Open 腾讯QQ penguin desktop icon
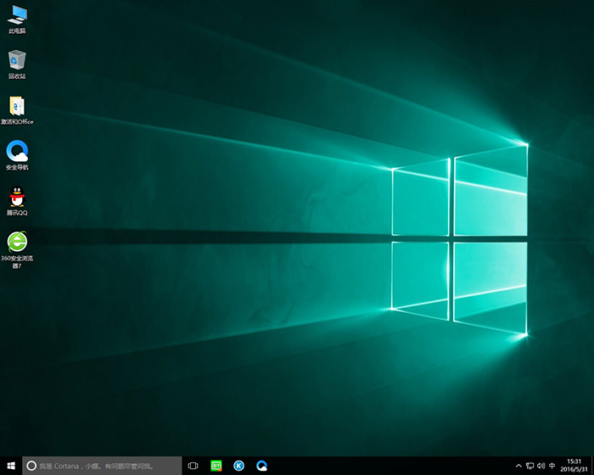The height and width of the screenshot is (475, 594). click(17, 197)
